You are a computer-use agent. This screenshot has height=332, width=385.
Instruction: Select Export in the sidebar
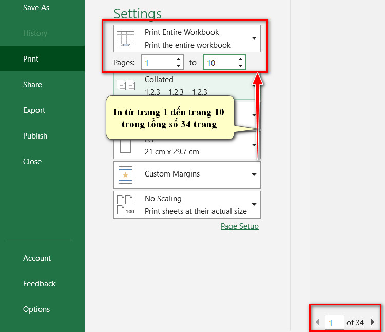(34, 110)
